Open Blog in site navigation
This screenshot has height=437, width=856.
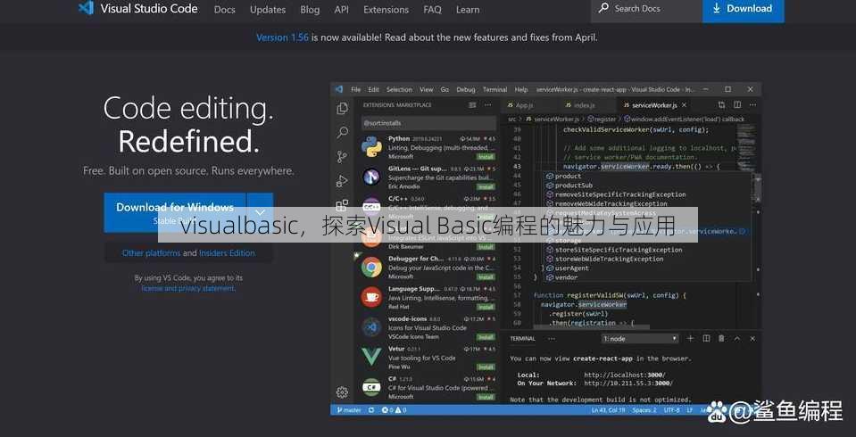(310, 9)
